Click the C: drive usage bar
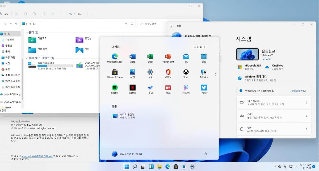This screenshot has height=171, width=319. pos(55,65)
